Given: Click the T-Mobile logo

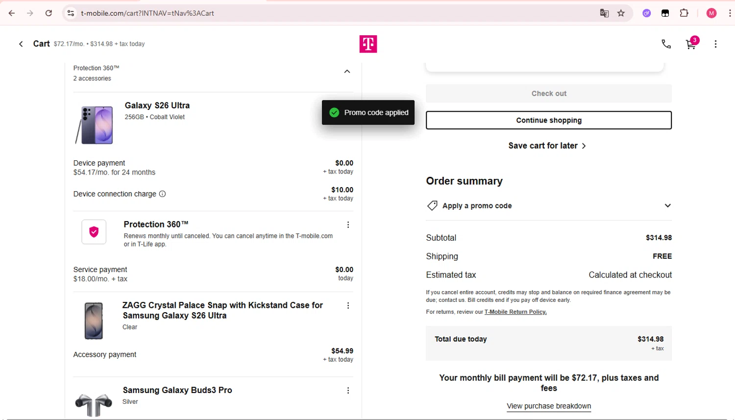Looking at the screenshot, I should click(368, 44).
